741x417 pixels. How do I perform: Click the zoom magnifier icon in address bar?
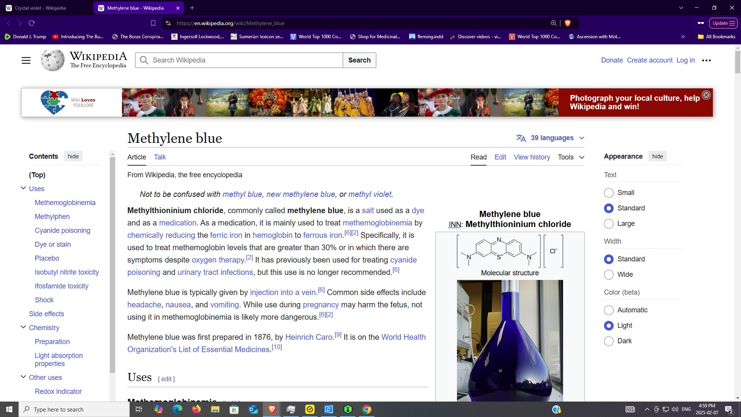(554, 23)
